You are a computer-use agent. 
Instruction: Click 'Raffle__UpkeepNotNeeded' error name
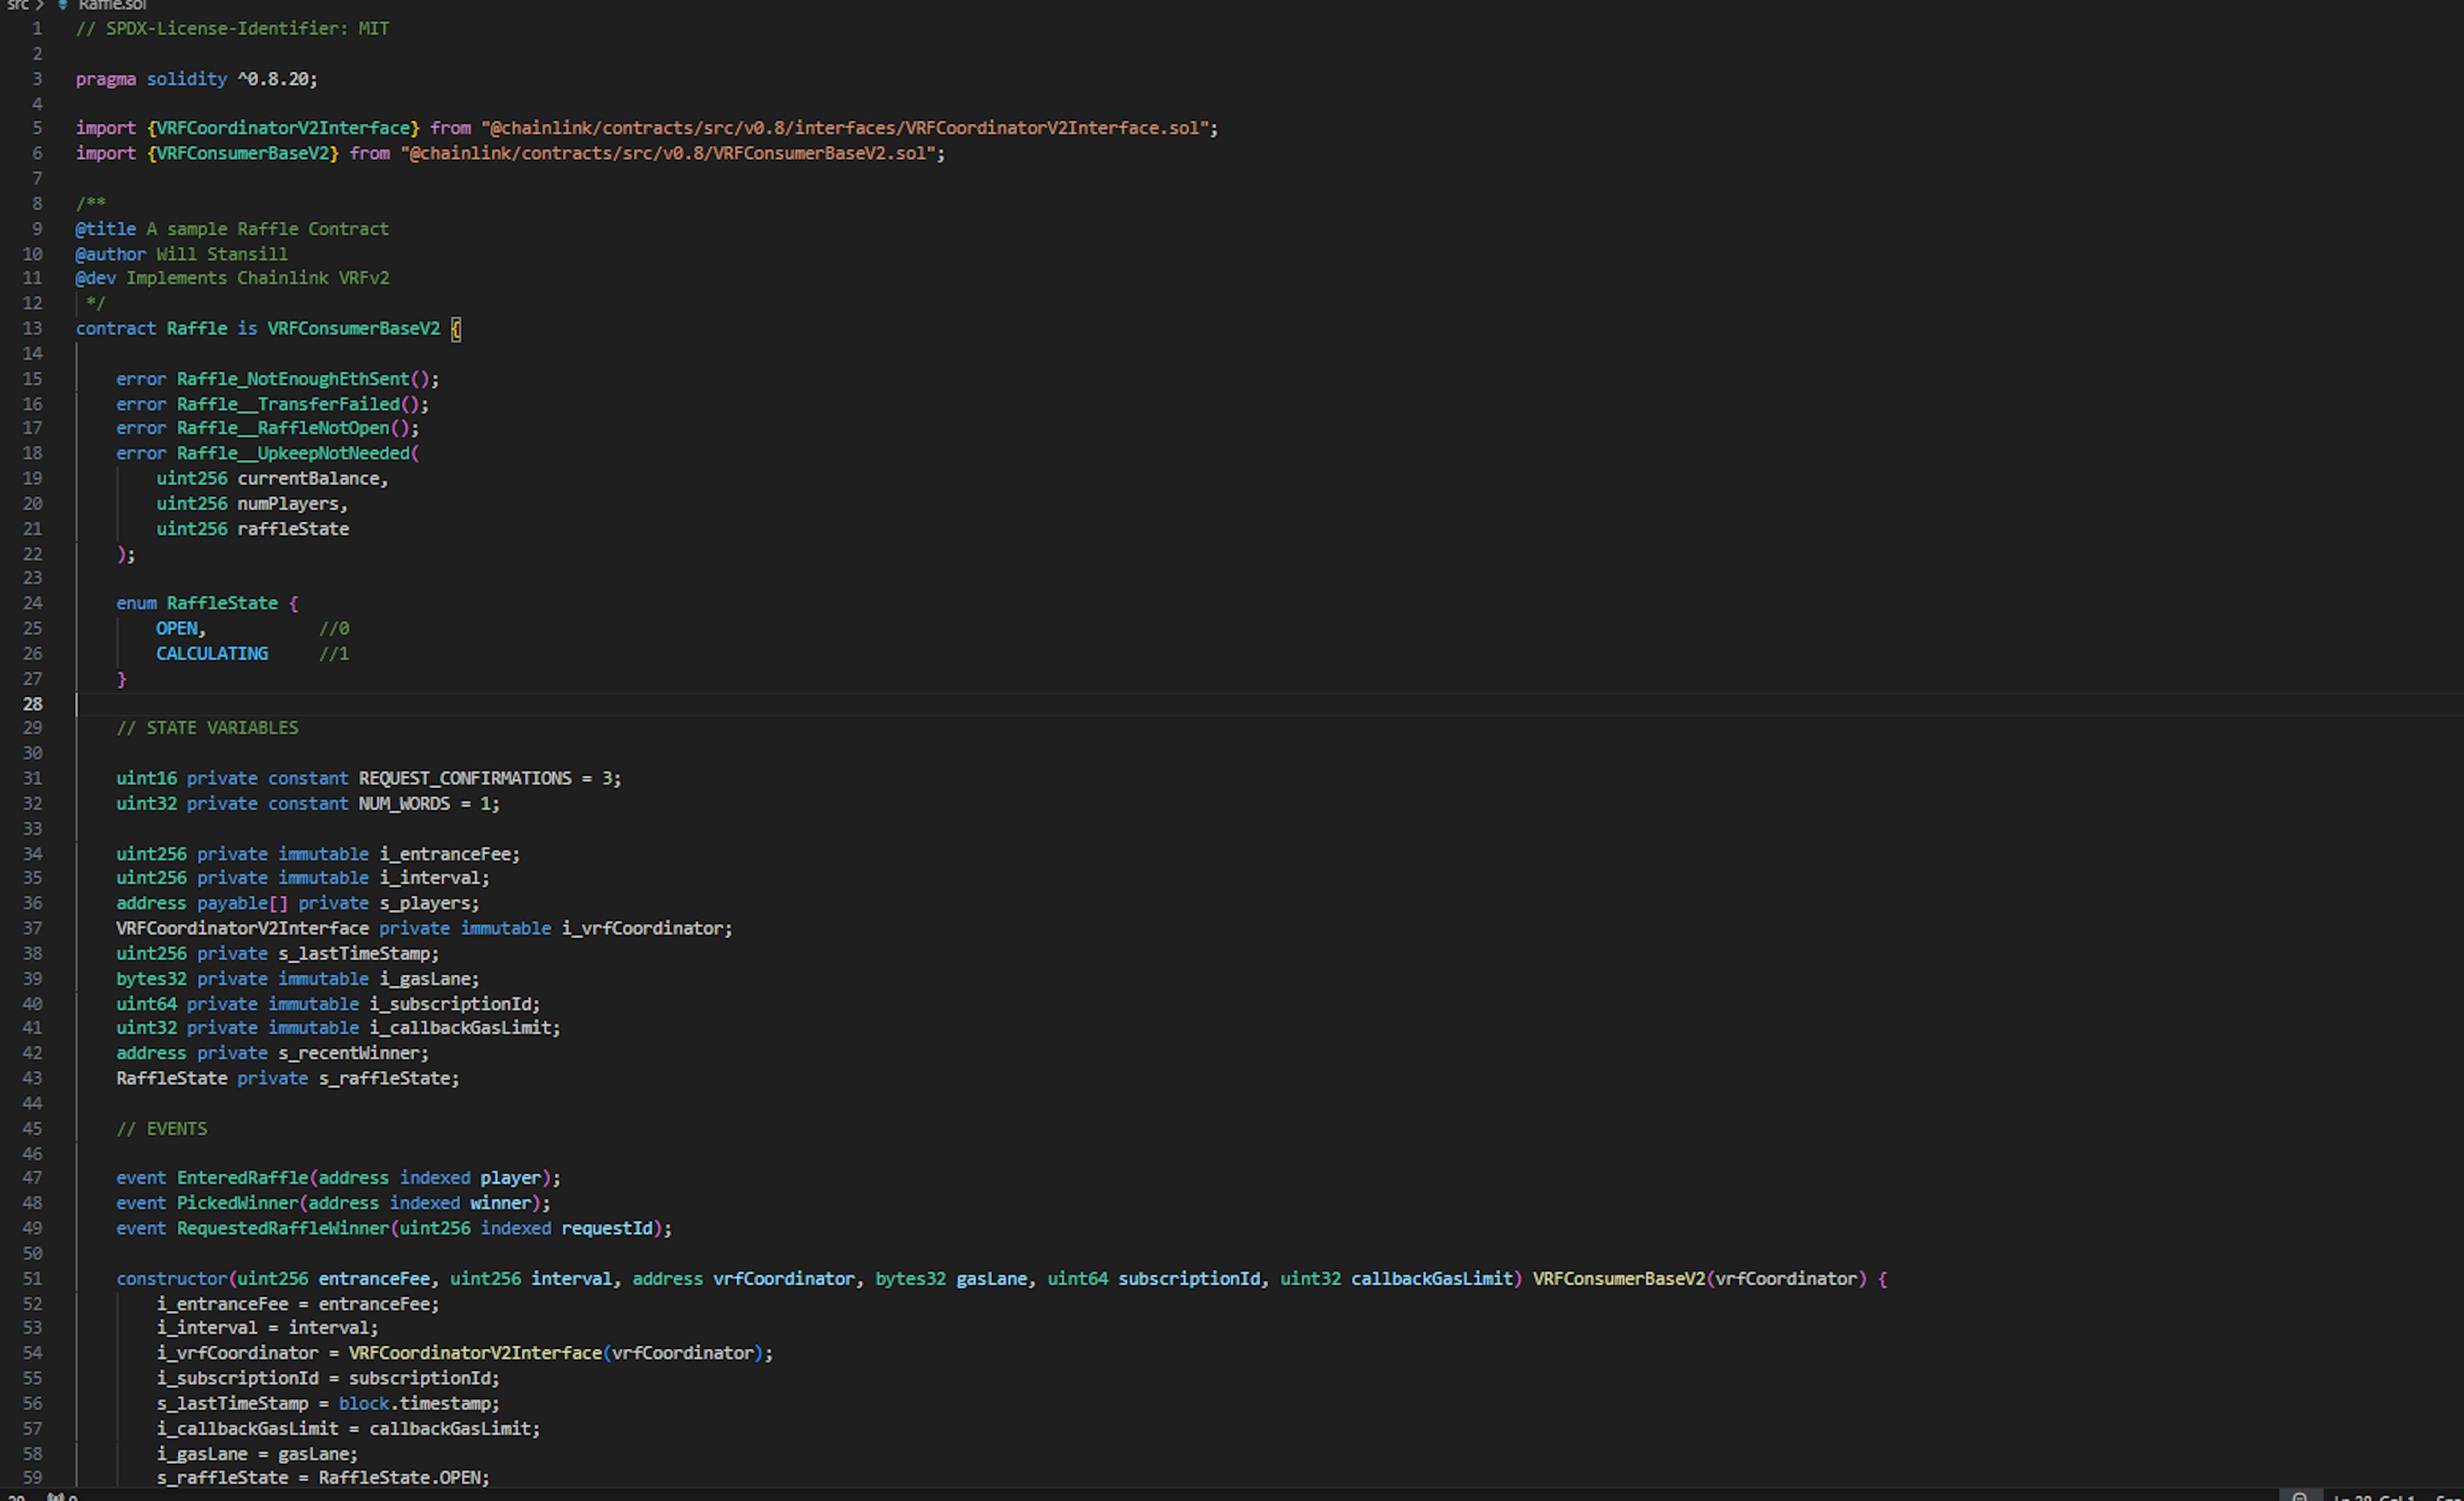tap(293, 453)
